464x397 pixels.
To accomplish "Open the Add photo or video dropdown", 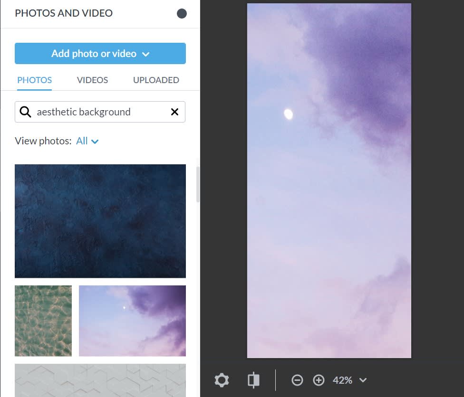I will [100, 54].
